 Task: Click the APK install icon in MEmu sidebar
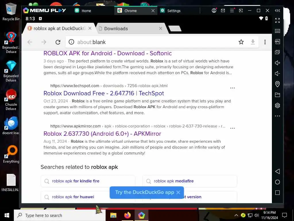(277, 41)
